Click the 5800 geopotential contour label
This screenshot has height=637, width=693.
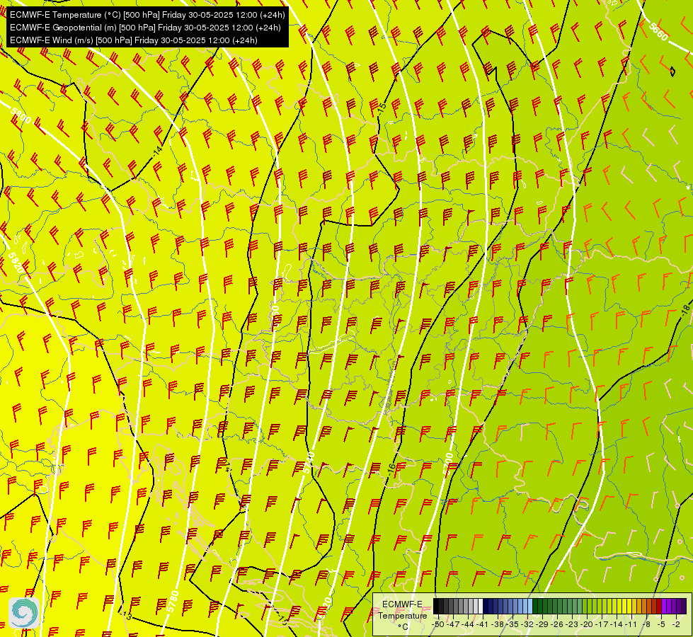(20, 115)
